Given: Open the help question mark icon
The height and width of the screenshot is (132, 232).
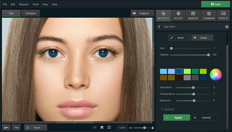Looking at the screenshot, I should point(227,27).
